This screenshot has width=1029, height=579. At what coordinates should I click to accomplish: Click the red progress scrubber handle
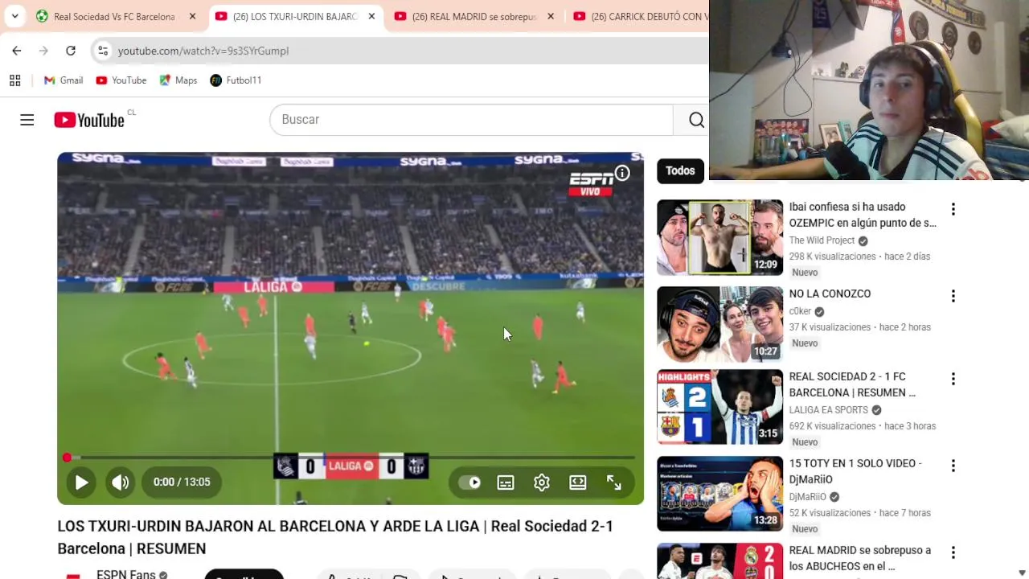tap(67, 458)
